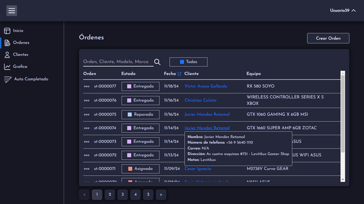
Task: Select equipment M2738V Curvo GEAR
Action: tap(267, 169)
